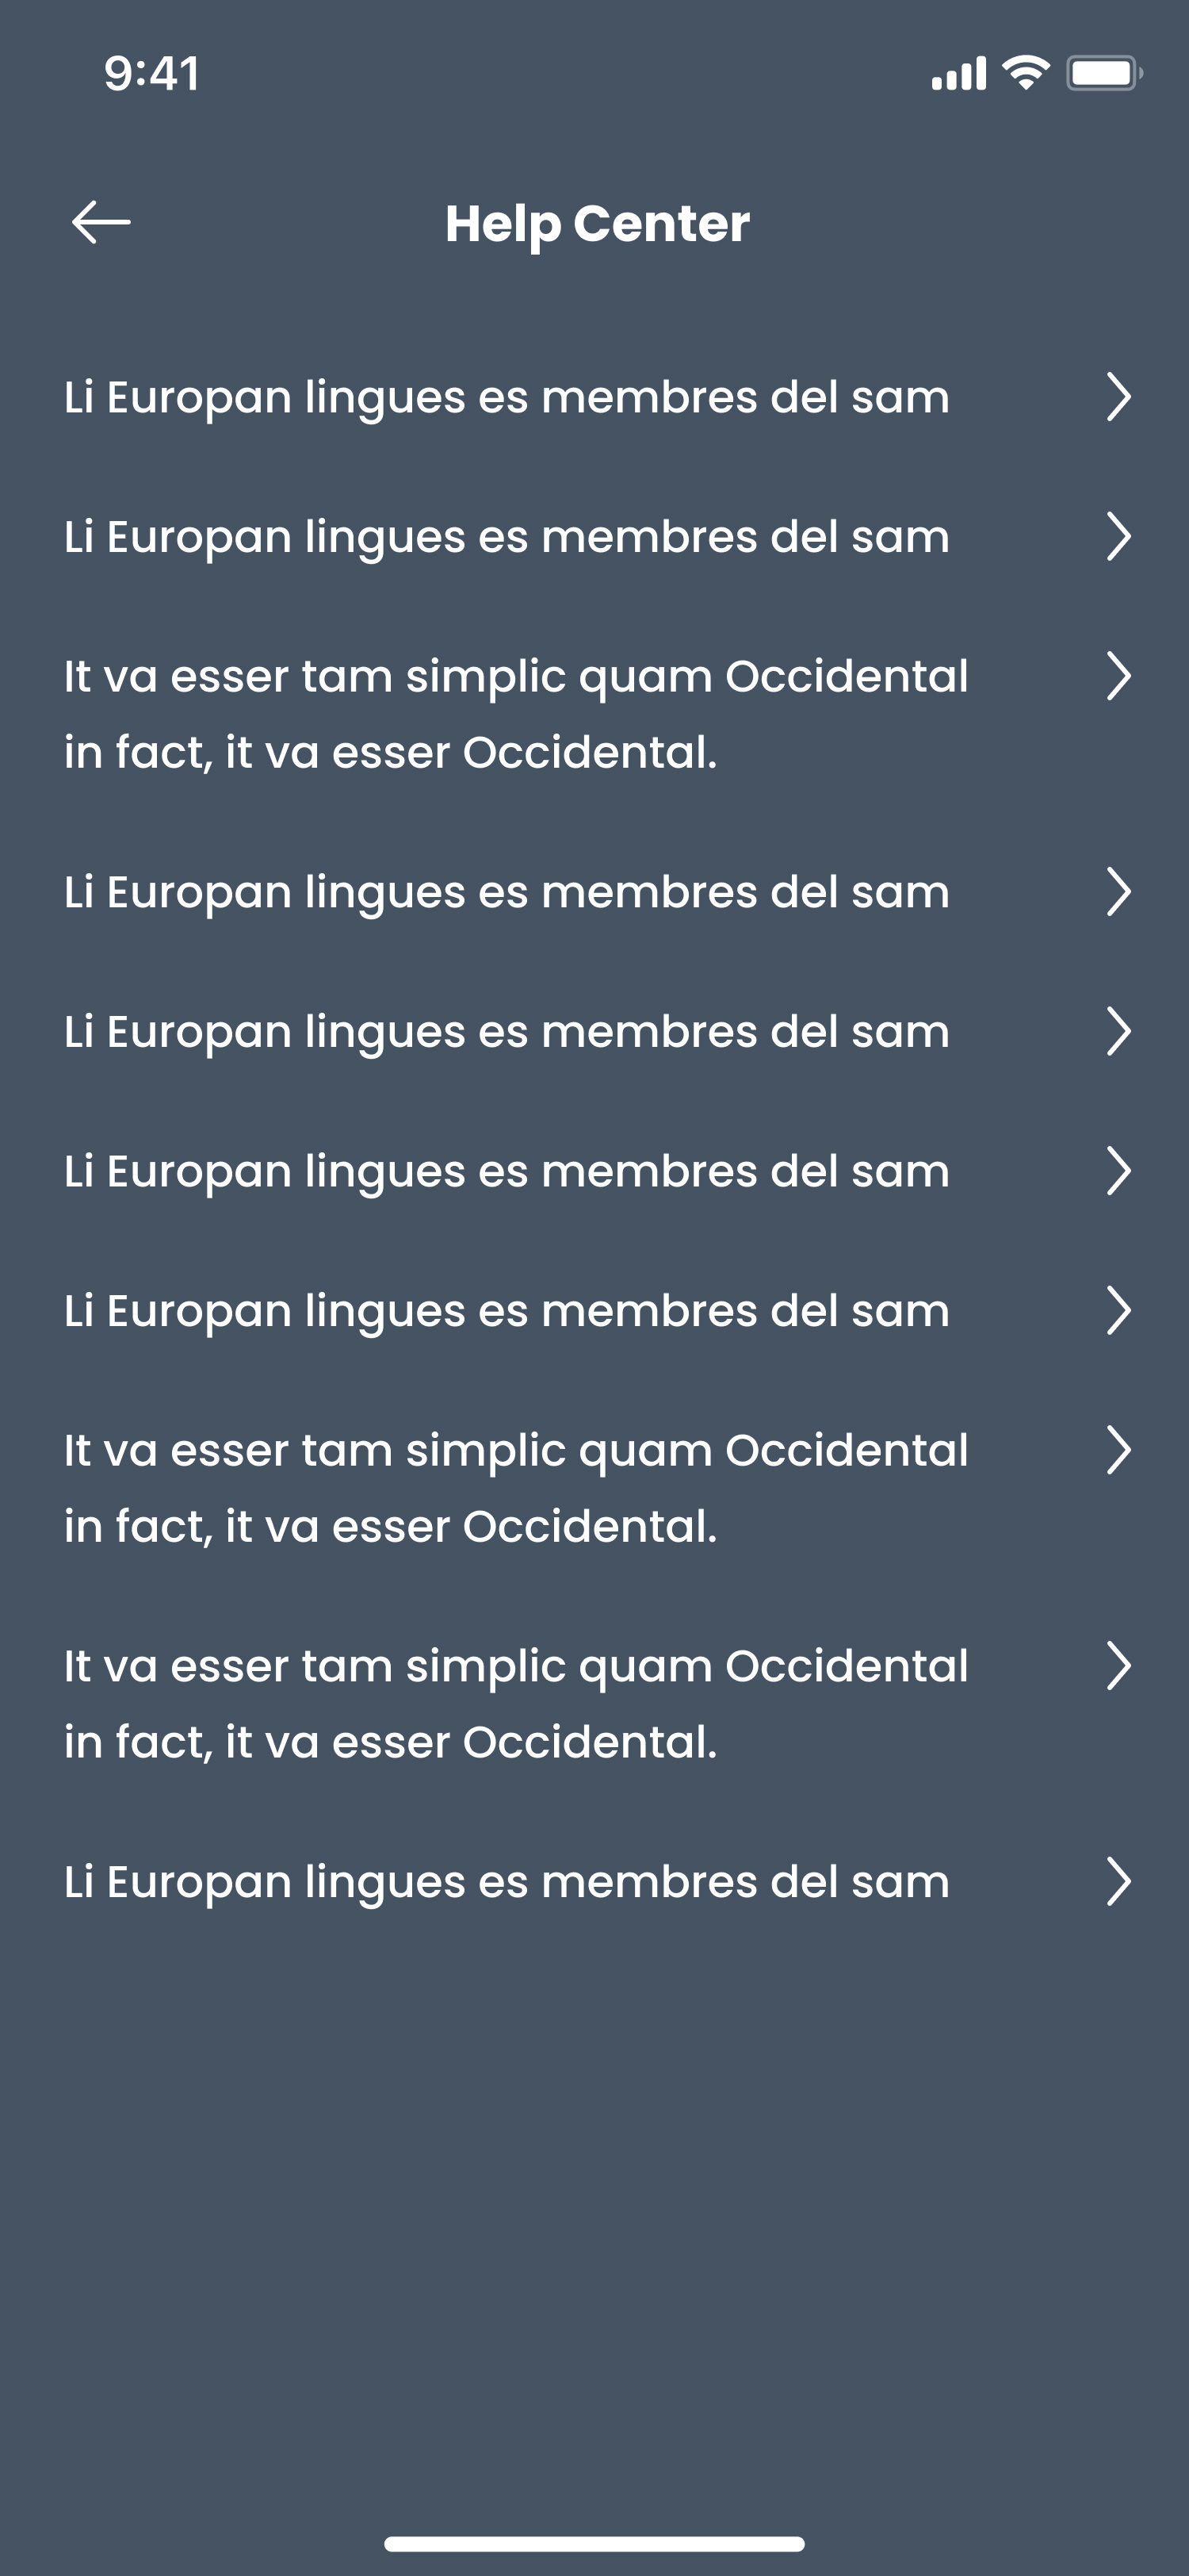Click the Help Center title
Viewport: 1189px width, 2576px height.
pyautogui.click(x=597, y=223)
